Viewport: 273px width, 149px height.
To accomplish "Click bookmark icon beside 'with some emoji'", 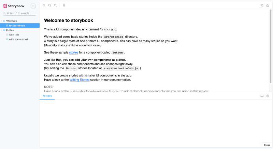I will [x=7, y=39].
